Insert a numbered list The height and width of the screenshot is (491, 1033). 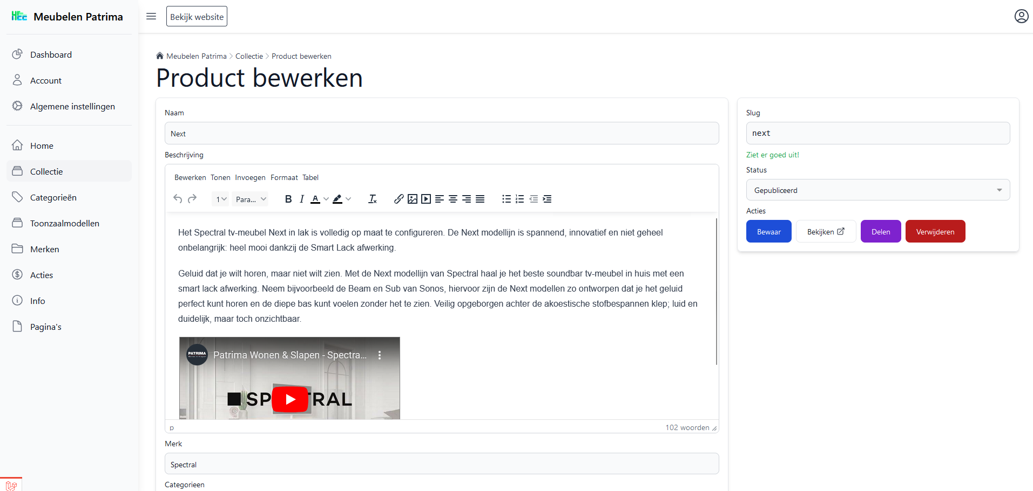point(519,199)
